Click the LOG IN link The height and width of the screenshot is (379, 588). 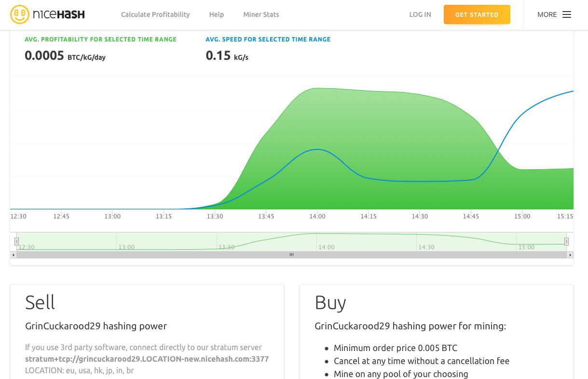(x=420, y=14)
